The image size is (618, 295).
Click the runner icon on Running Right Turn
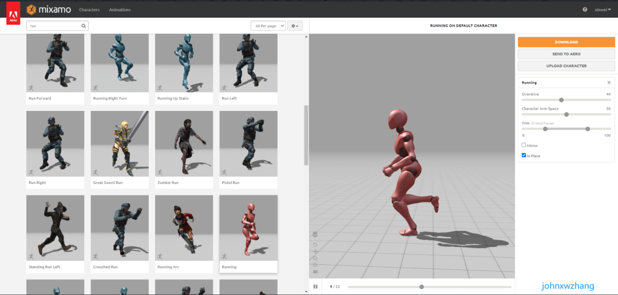point(95,88)
